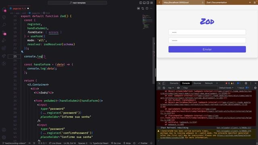Click the Ninja status bar item

coord(127,143)
